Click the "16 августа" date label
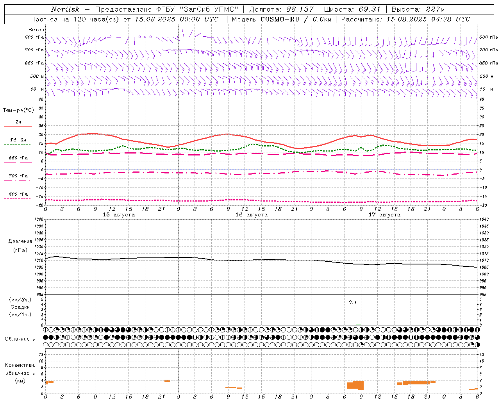The image size is (500, 400). coord(252,215)
